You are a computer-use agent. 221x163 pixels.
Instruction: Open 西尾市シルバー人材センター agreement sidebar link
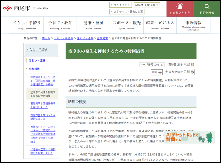tap(43, 134)
